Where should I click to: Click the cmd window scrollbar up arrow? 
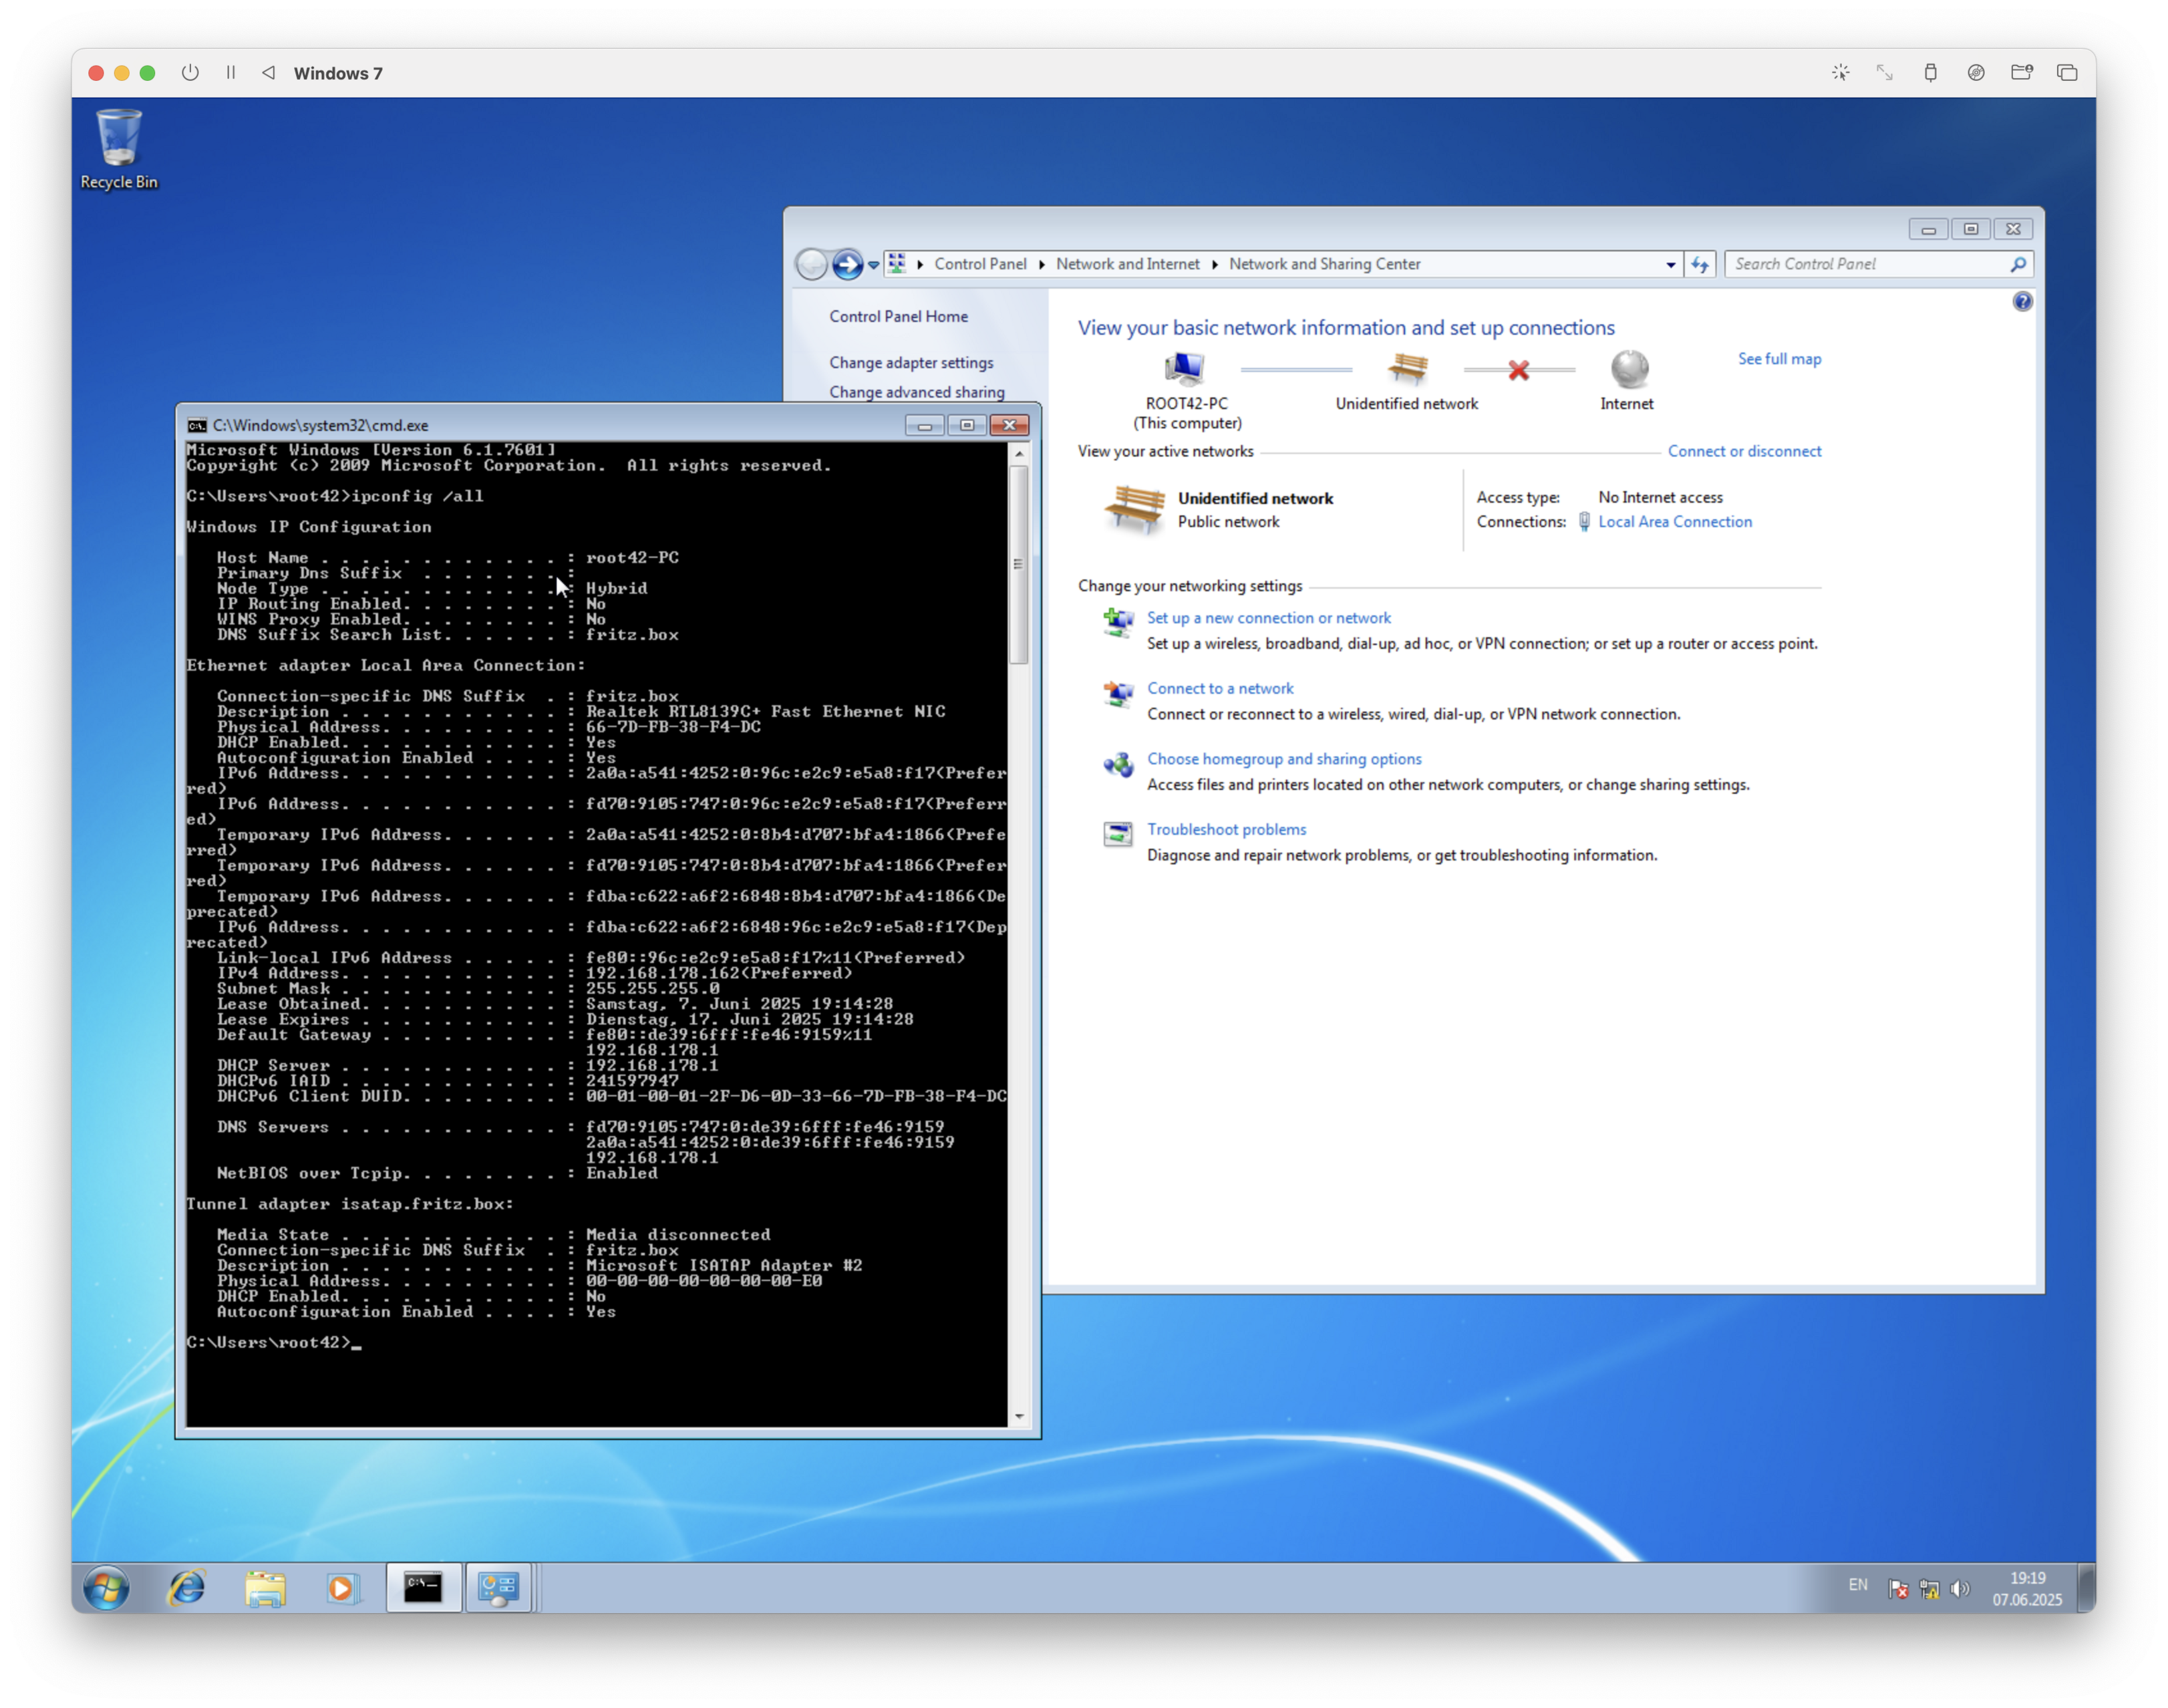1019,453
